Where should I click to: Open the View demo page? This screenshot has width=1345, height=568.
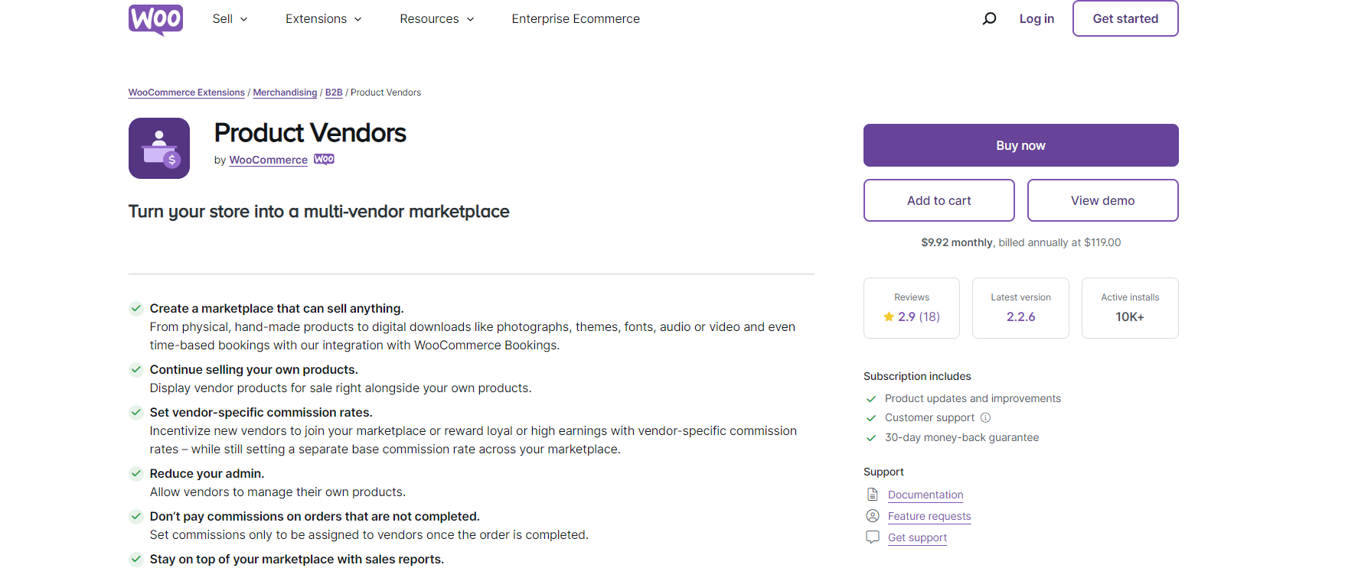click(1102, 200)
